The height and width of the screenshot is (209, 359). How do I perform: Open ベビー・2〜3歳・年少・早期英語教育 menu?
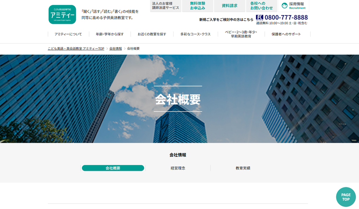(241, 34)
